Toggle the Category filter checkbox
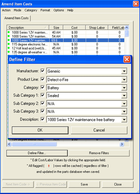Viewport: 140px width, 194px height. pyautogui.click(x=43, y=87)
